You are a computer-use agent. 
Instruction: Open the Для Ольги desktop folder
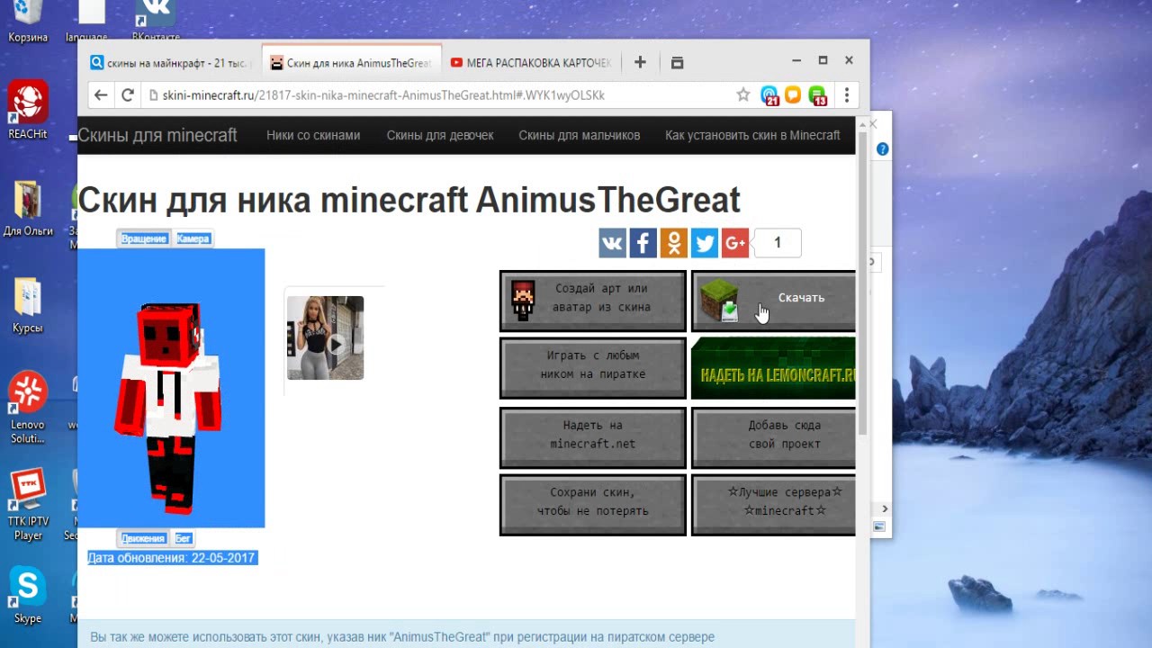(28, 209)
